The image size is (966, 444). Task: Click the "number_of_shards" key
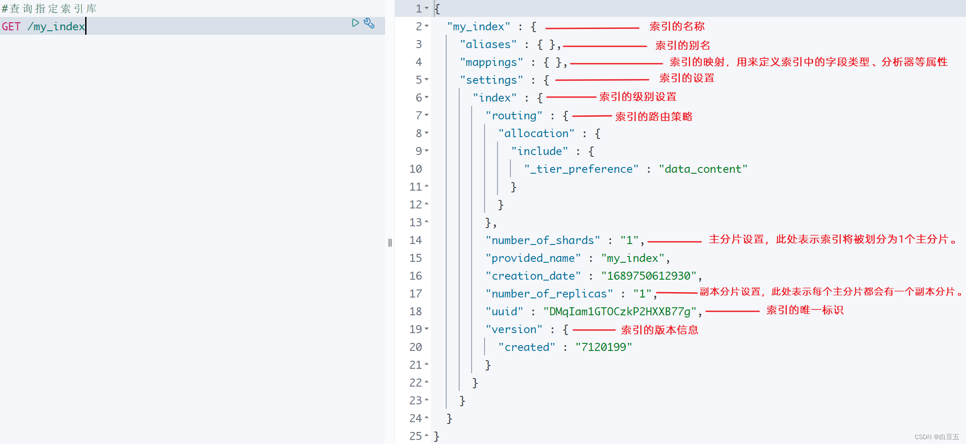[x=543, y=240]
